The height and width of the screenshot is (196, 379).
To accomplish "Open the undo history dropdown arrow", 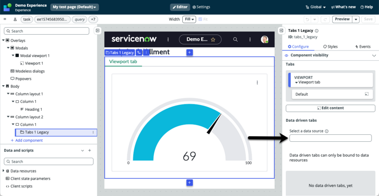I will click(315, 19).
